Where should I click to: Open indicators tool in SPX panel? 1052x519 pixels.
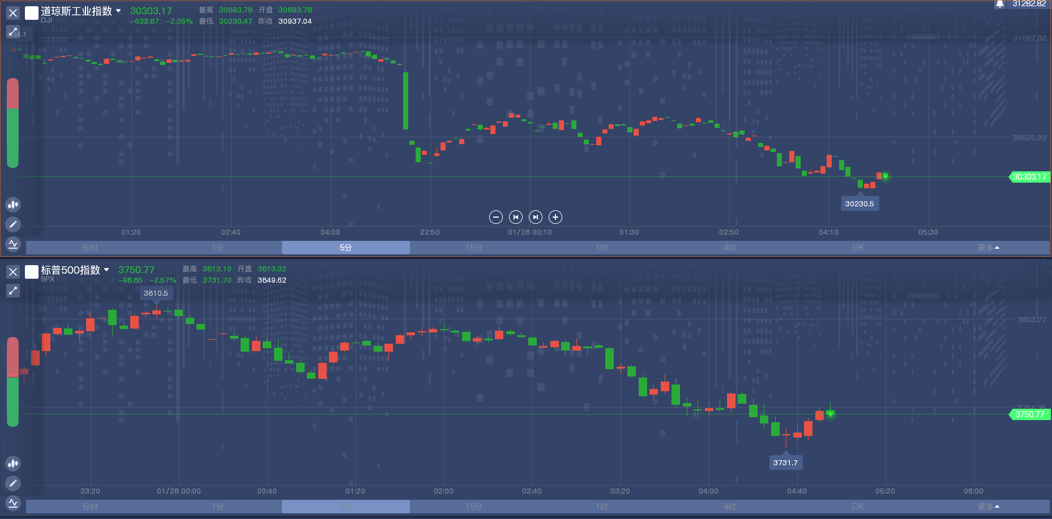tap(13, 503)
